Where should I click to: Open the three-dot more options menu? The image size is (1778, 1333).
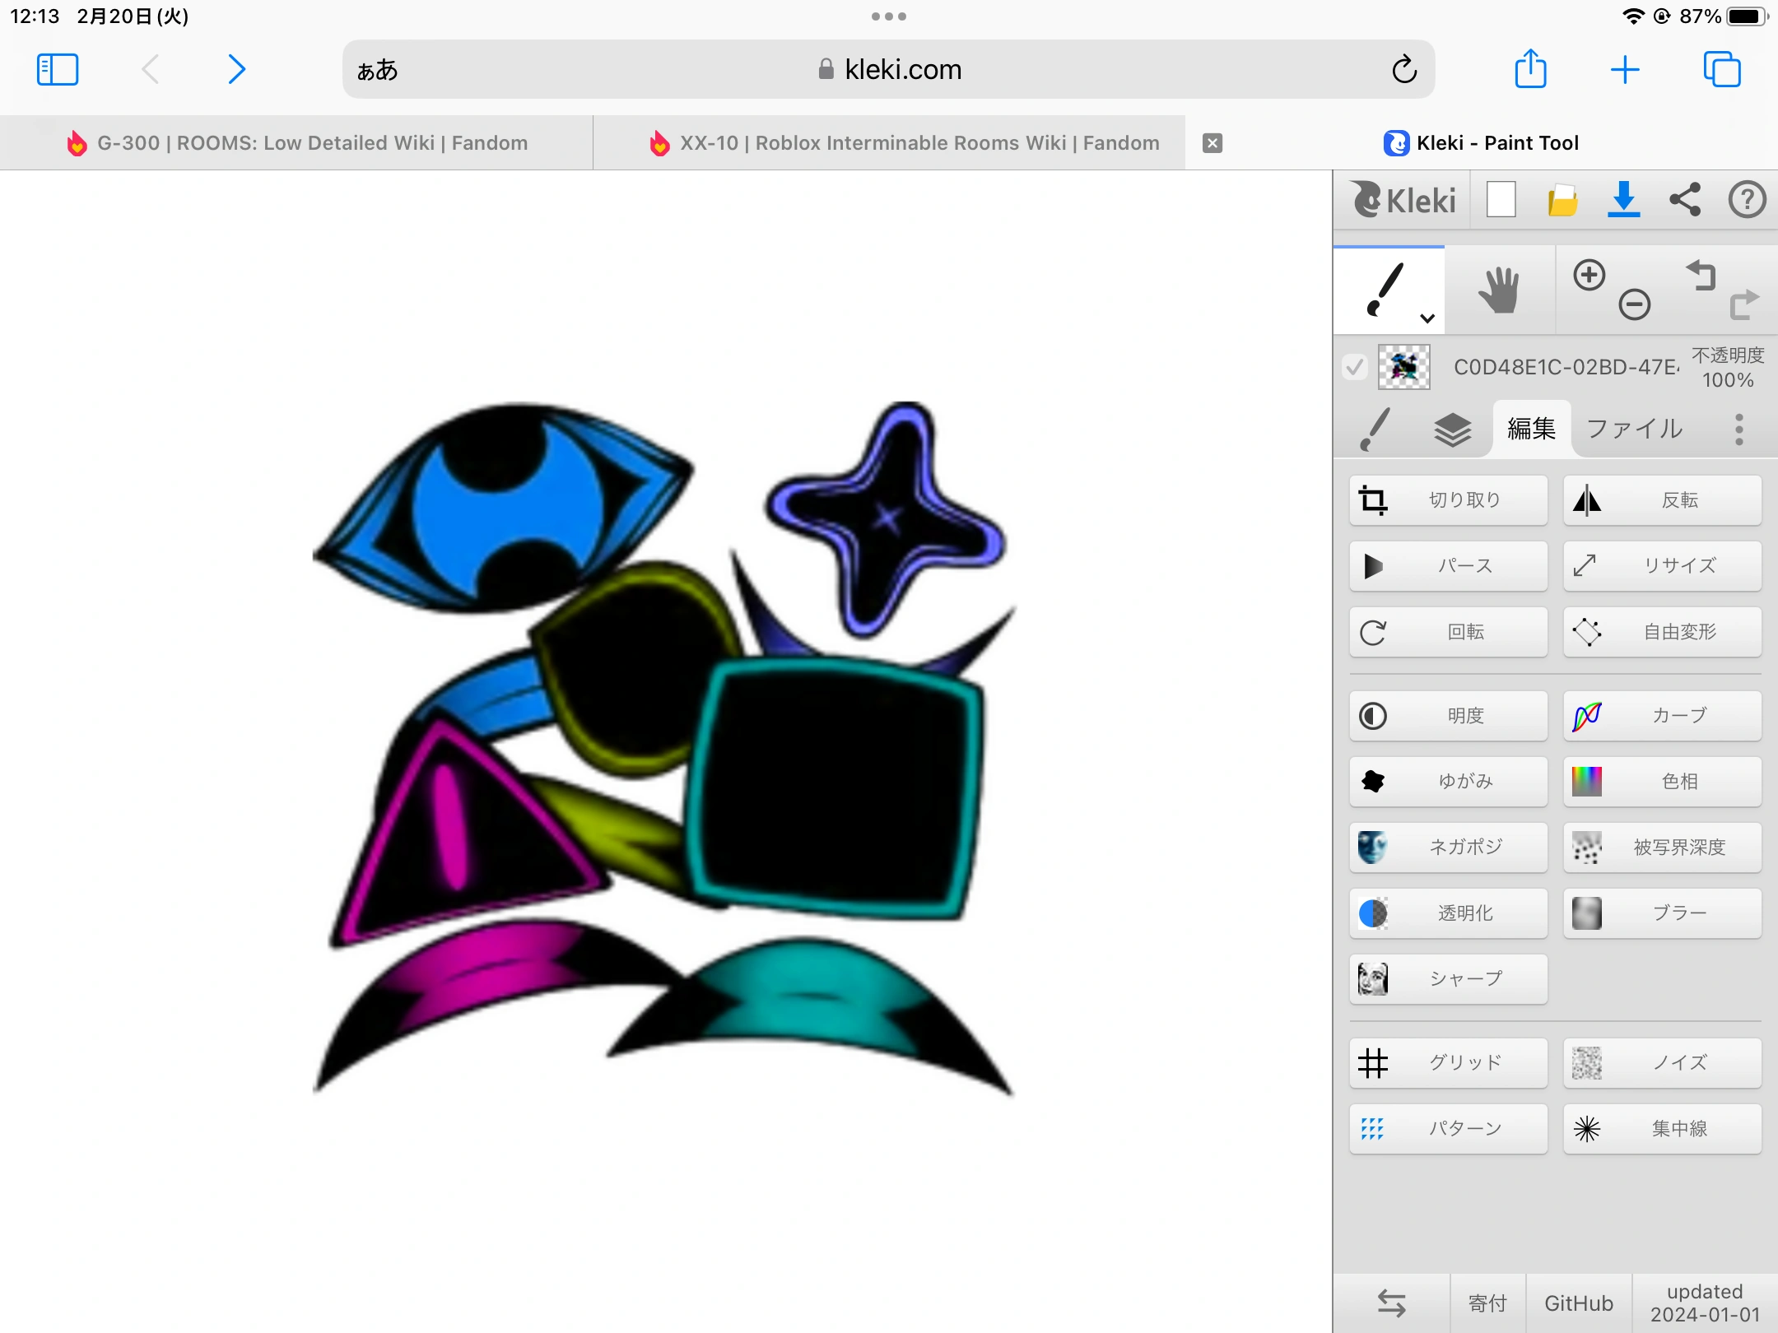[x=1738, y=430]
